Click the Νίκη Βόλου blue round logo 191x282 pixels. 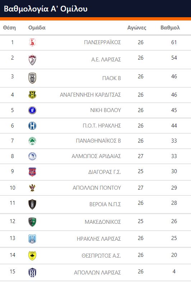(32, 110)
